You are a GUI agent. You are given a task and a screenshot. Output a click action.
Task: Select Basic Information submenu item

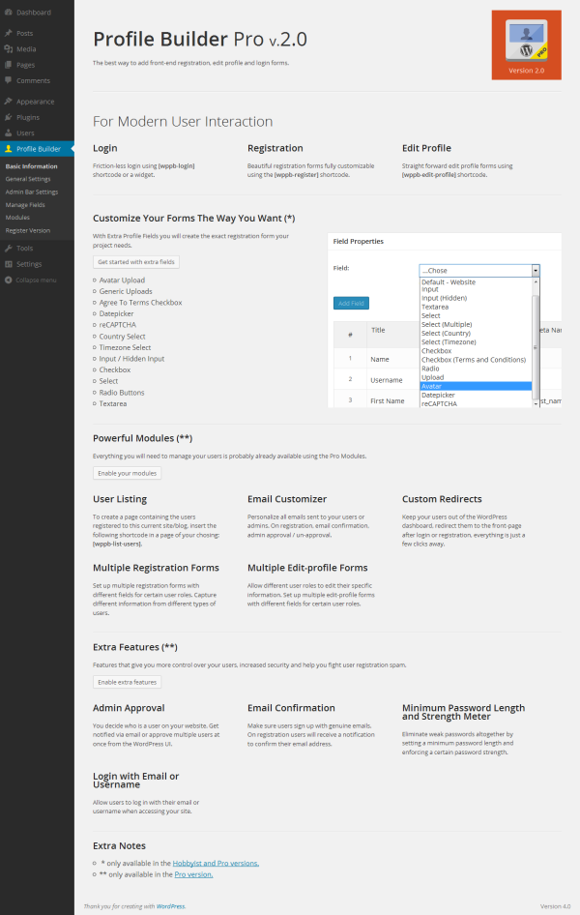pos(32,166)
